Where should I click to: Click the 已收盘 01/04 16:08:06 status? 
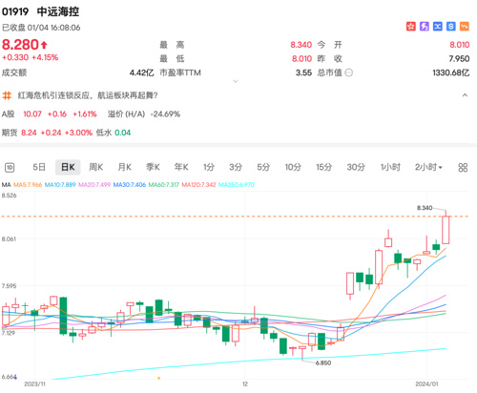click(x=41, y=28)
